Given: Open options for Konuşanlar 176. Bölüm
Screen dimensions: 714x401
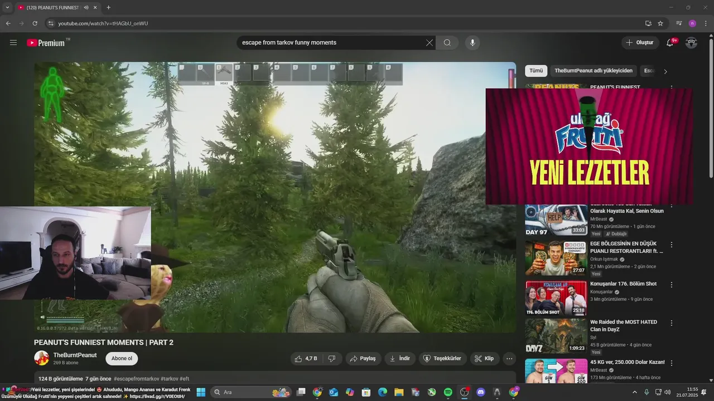Looking at the screenshot, I should pyautogui.click(x=672, y=285).
